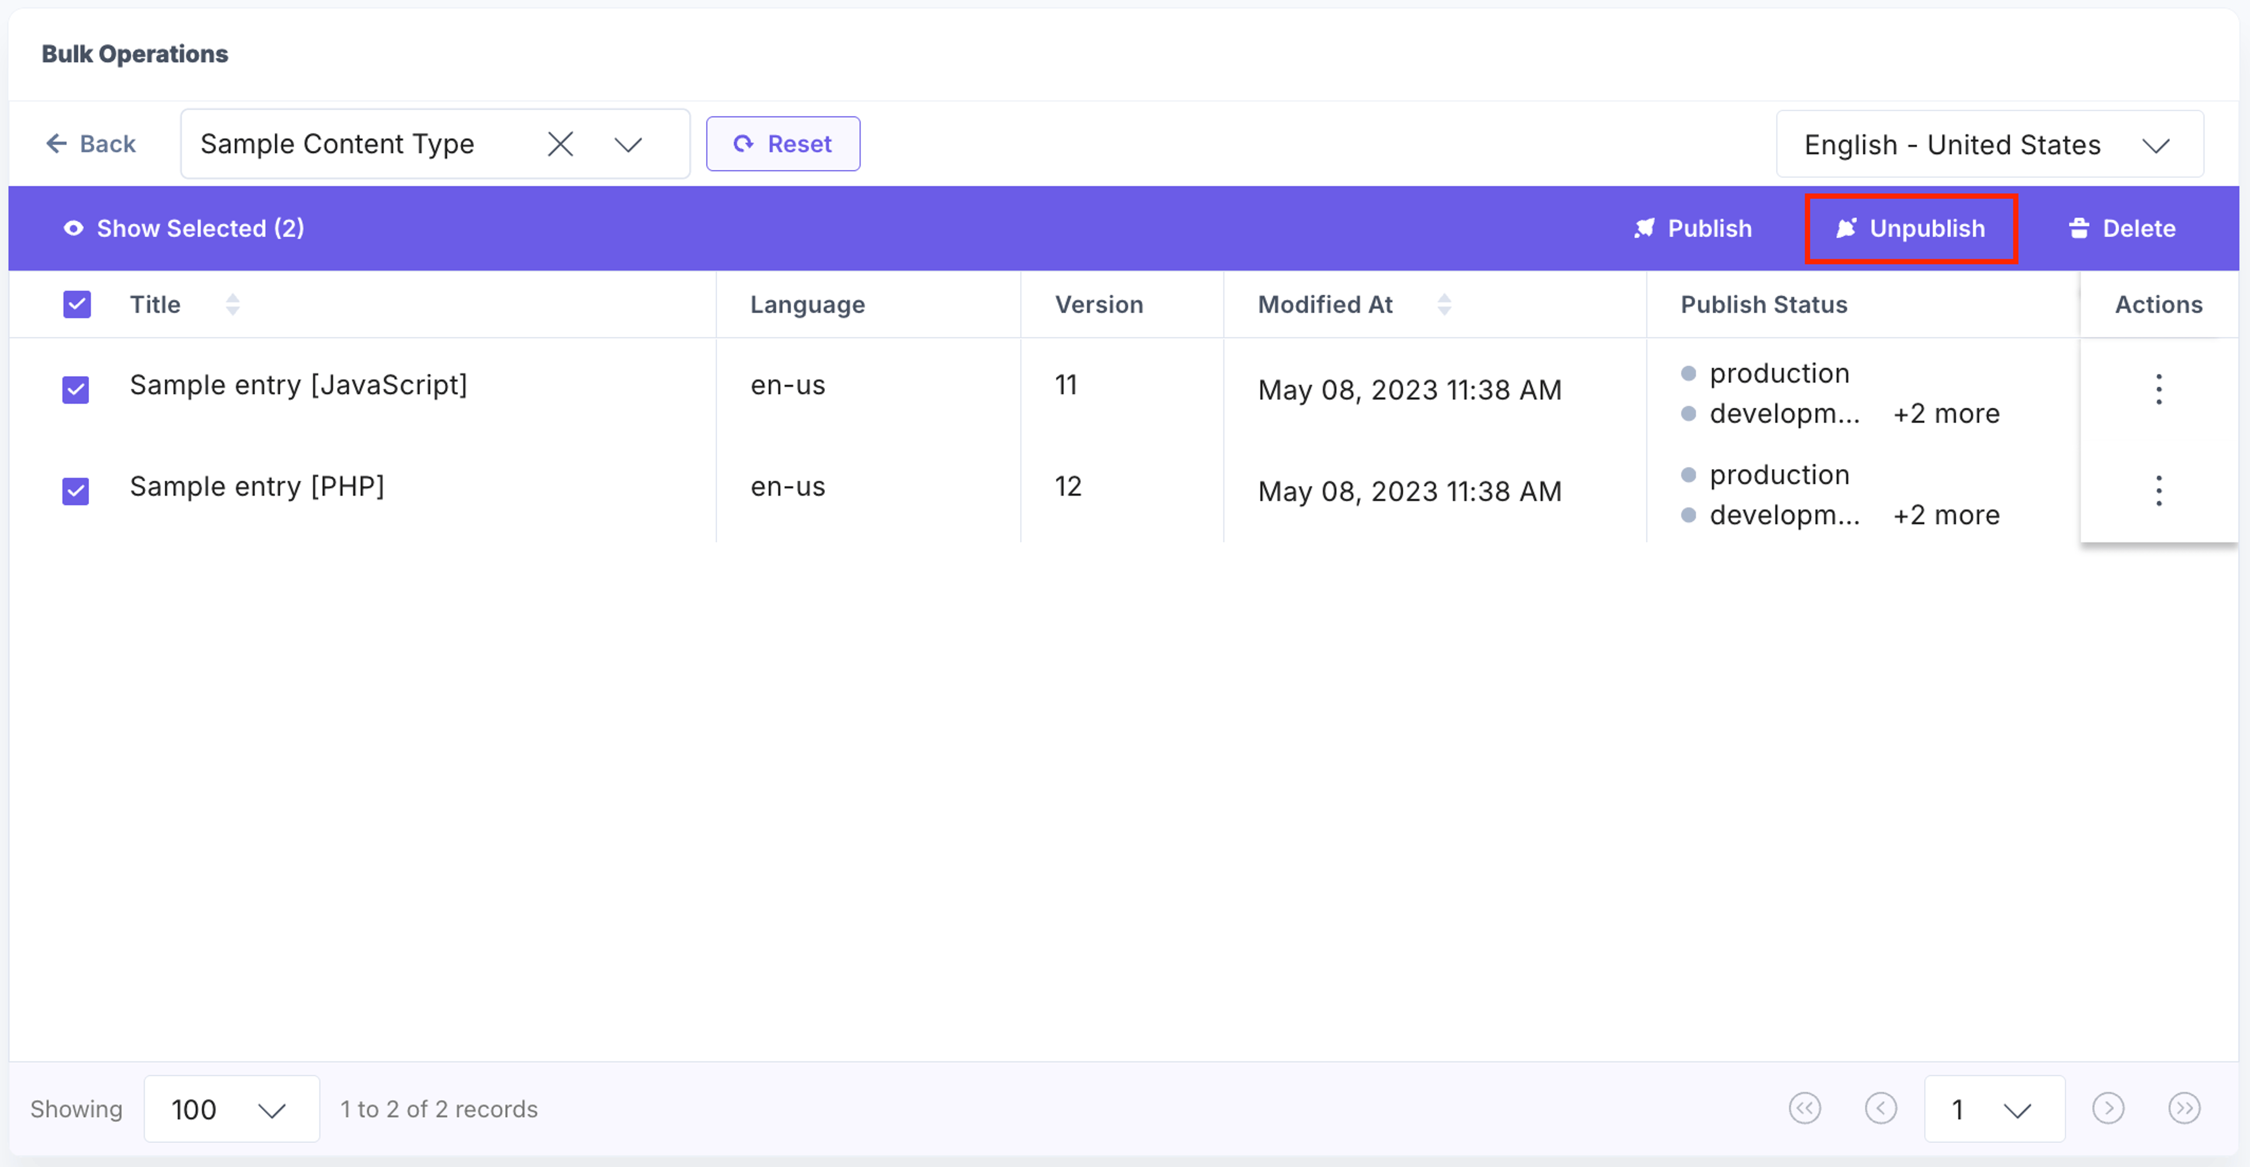Toggle the select-all checkbox in header
Image resolution: width=2250 pixels, height=1167 pixels.
pyautogui.click(x=77, y=304)
